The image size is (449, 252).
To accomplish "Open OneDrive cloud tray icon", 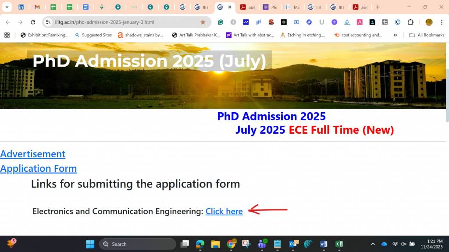I will coord(384,244).
